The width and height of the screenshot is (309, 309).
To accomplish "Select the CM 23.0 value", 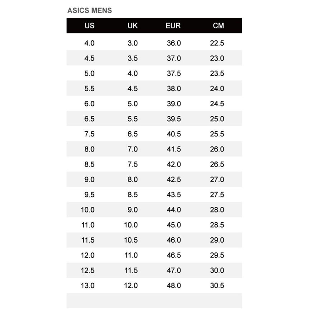I will [x=217, y=58].
